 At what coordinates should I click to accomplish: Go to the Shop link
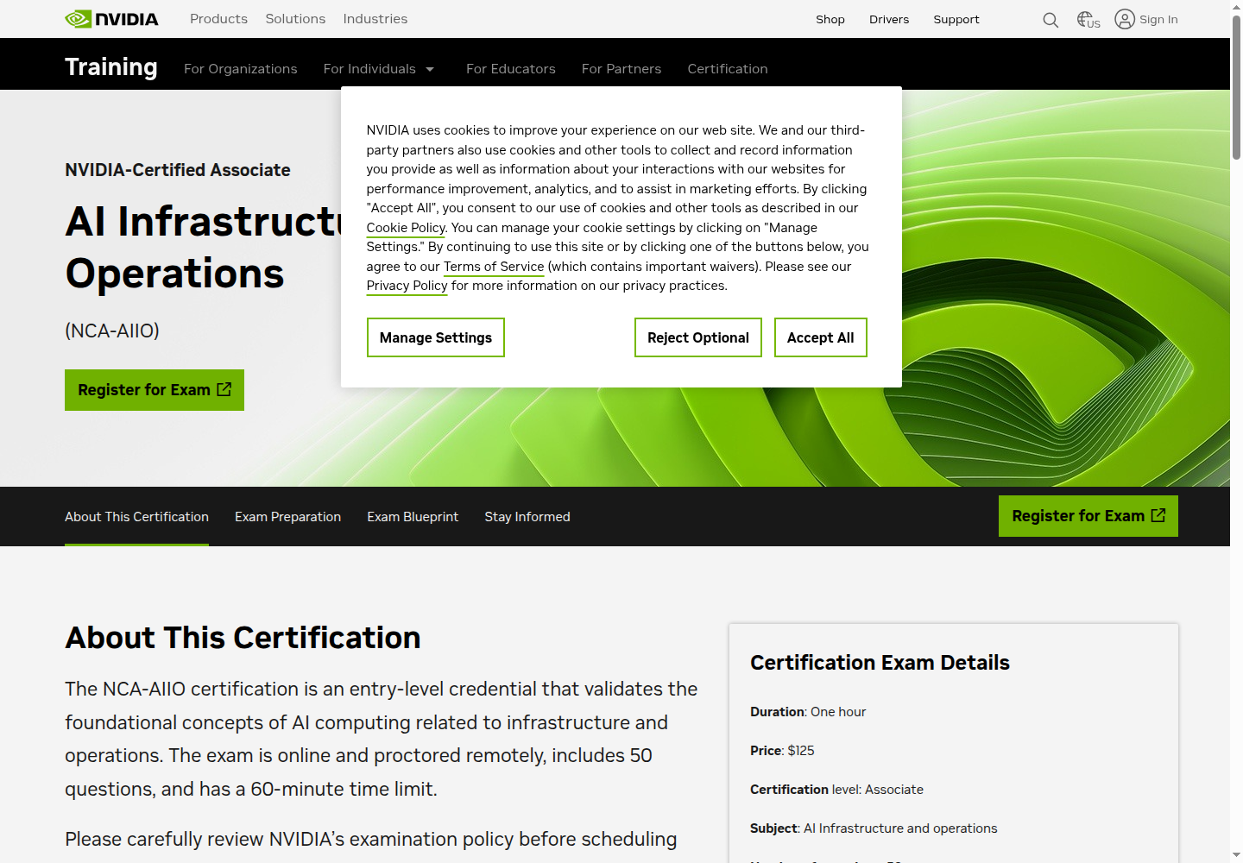coord(830,19)
